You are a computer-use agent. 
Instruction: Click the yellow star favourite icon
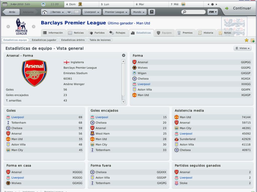[246, 40]
